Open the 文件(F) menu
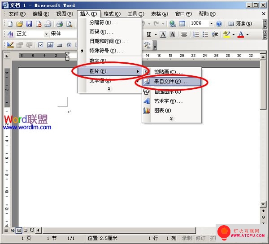269x244 pixels. pos(17,14)
